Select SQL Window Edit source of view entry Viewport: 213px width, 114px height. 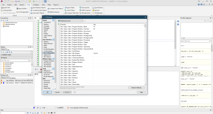click(x=17, y=81)
